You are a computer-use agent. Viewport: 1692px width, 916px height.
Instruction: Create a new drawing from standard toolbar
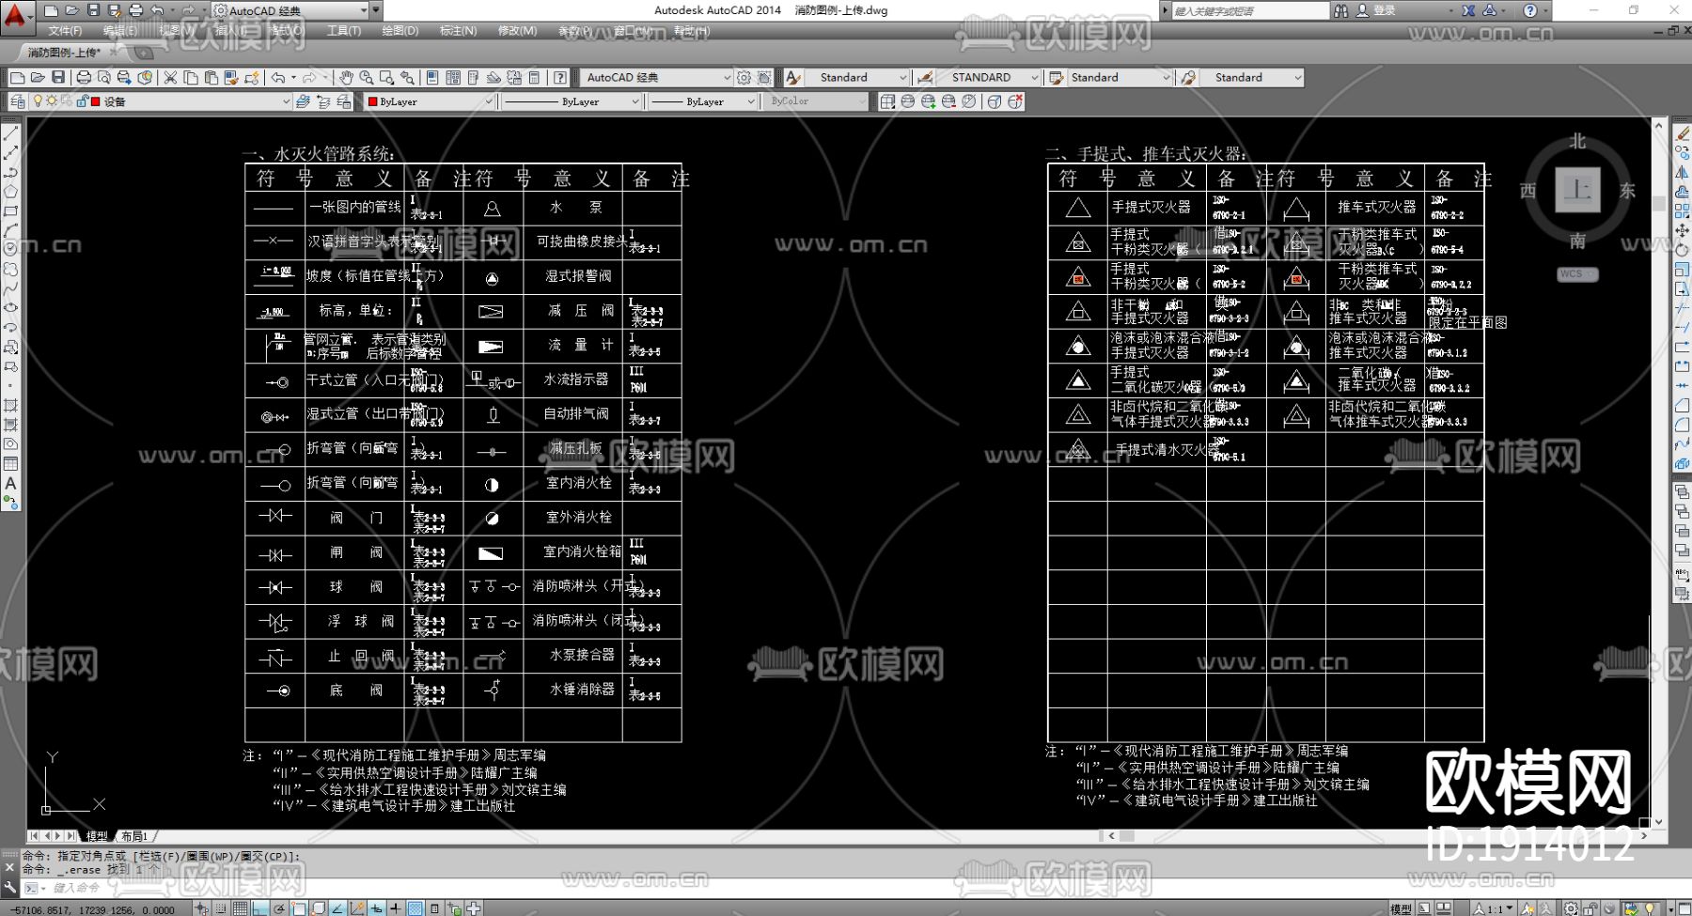coord(17,77)
